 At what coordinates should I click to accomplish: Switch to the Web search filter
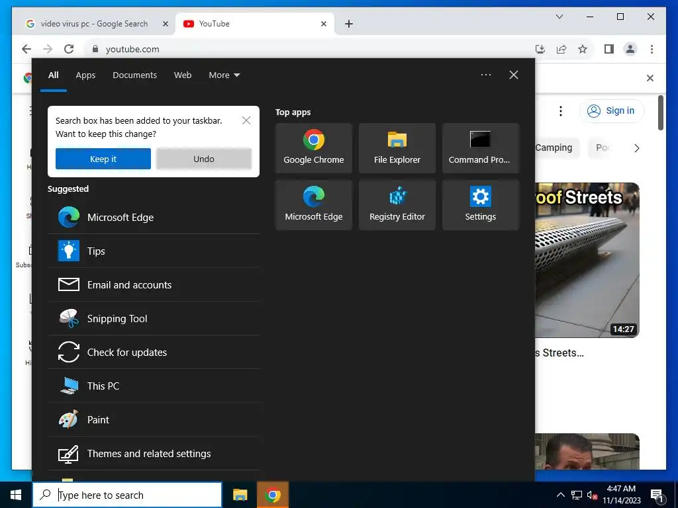pyautogui.click(x=183, y=75)
